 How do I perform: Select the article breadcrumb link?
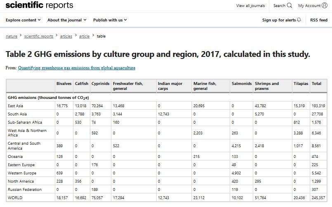[x=84, y=36]
